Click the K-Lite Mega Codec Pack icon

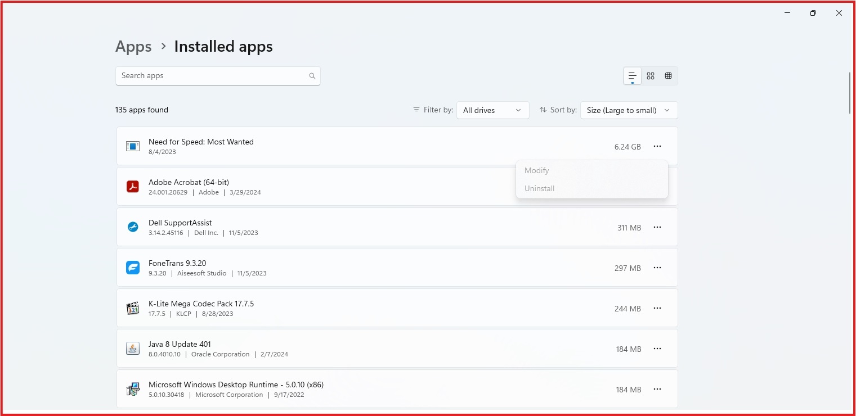pyautogui.click(x=133, y=308)
